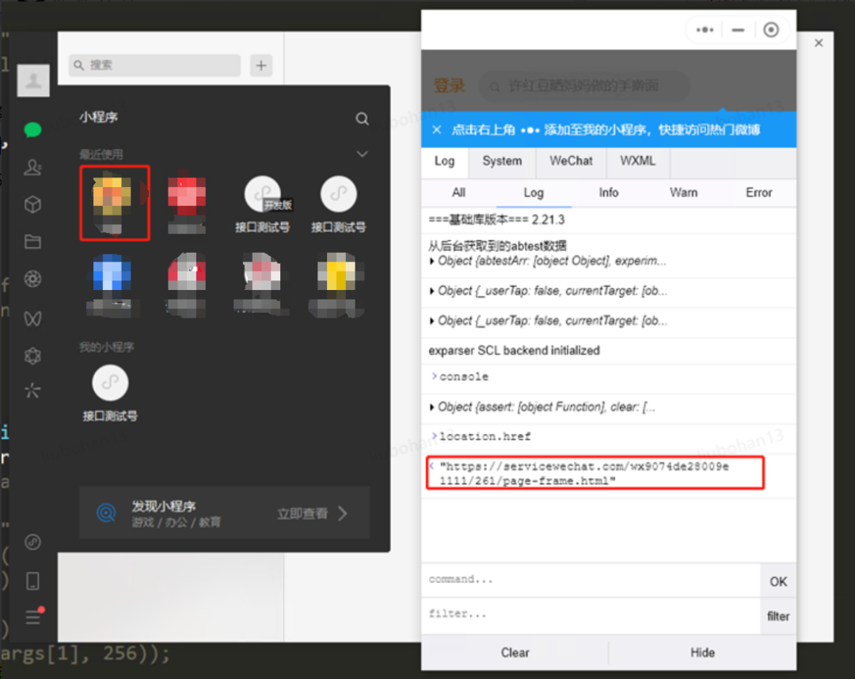
Task: Click the phone icon in WeChat sidebar
Action: coord(32,582)
